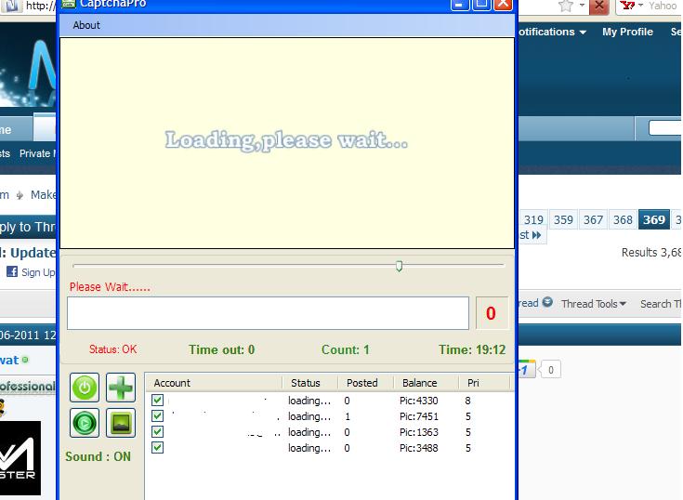Click the red 0 counter box
The image size is (683, 500).
(492, 313)
